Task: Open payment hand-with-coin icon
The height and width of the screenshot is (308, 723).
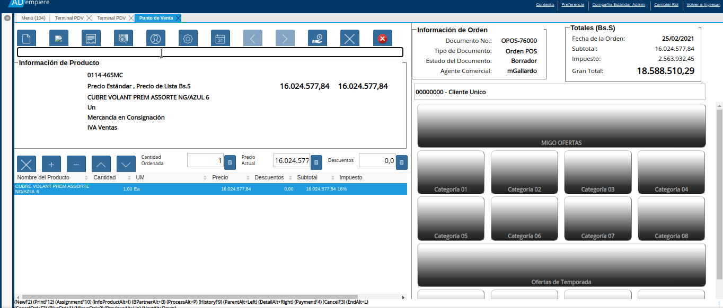Action: pyautogui.click(x=318, y=38)
